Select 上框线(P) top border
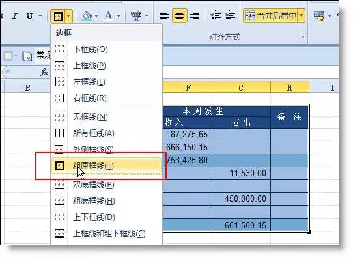Screen dimensions: 353x259 pyautogui.click(x=106, y=66)
